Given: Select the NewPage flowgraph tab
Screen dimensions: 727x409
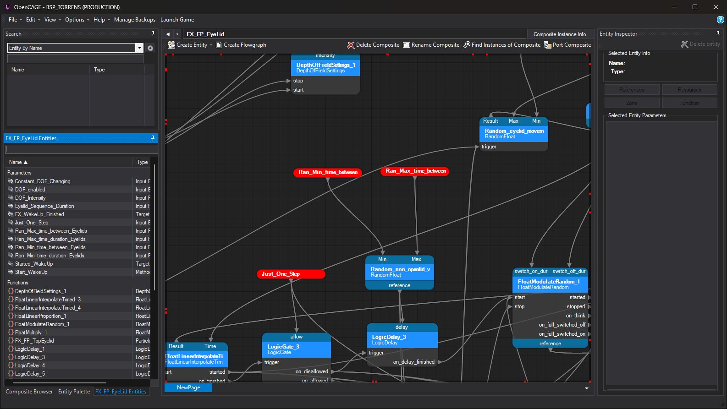Looking at the screenshot, I should [x=188, y=387].
